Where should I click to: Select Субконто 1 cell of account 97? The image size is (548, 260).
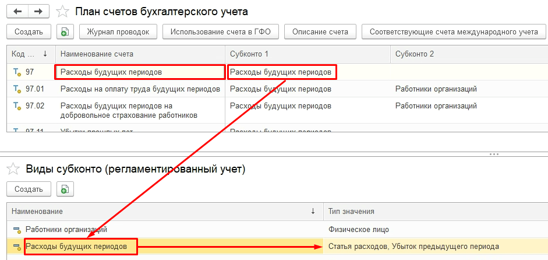pos(281,72)
